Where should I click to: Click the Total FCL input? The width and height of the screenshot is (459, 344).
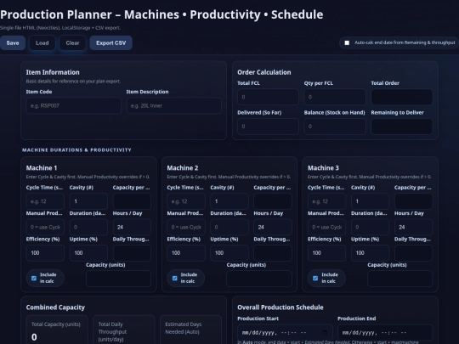[x=268, y=97]
